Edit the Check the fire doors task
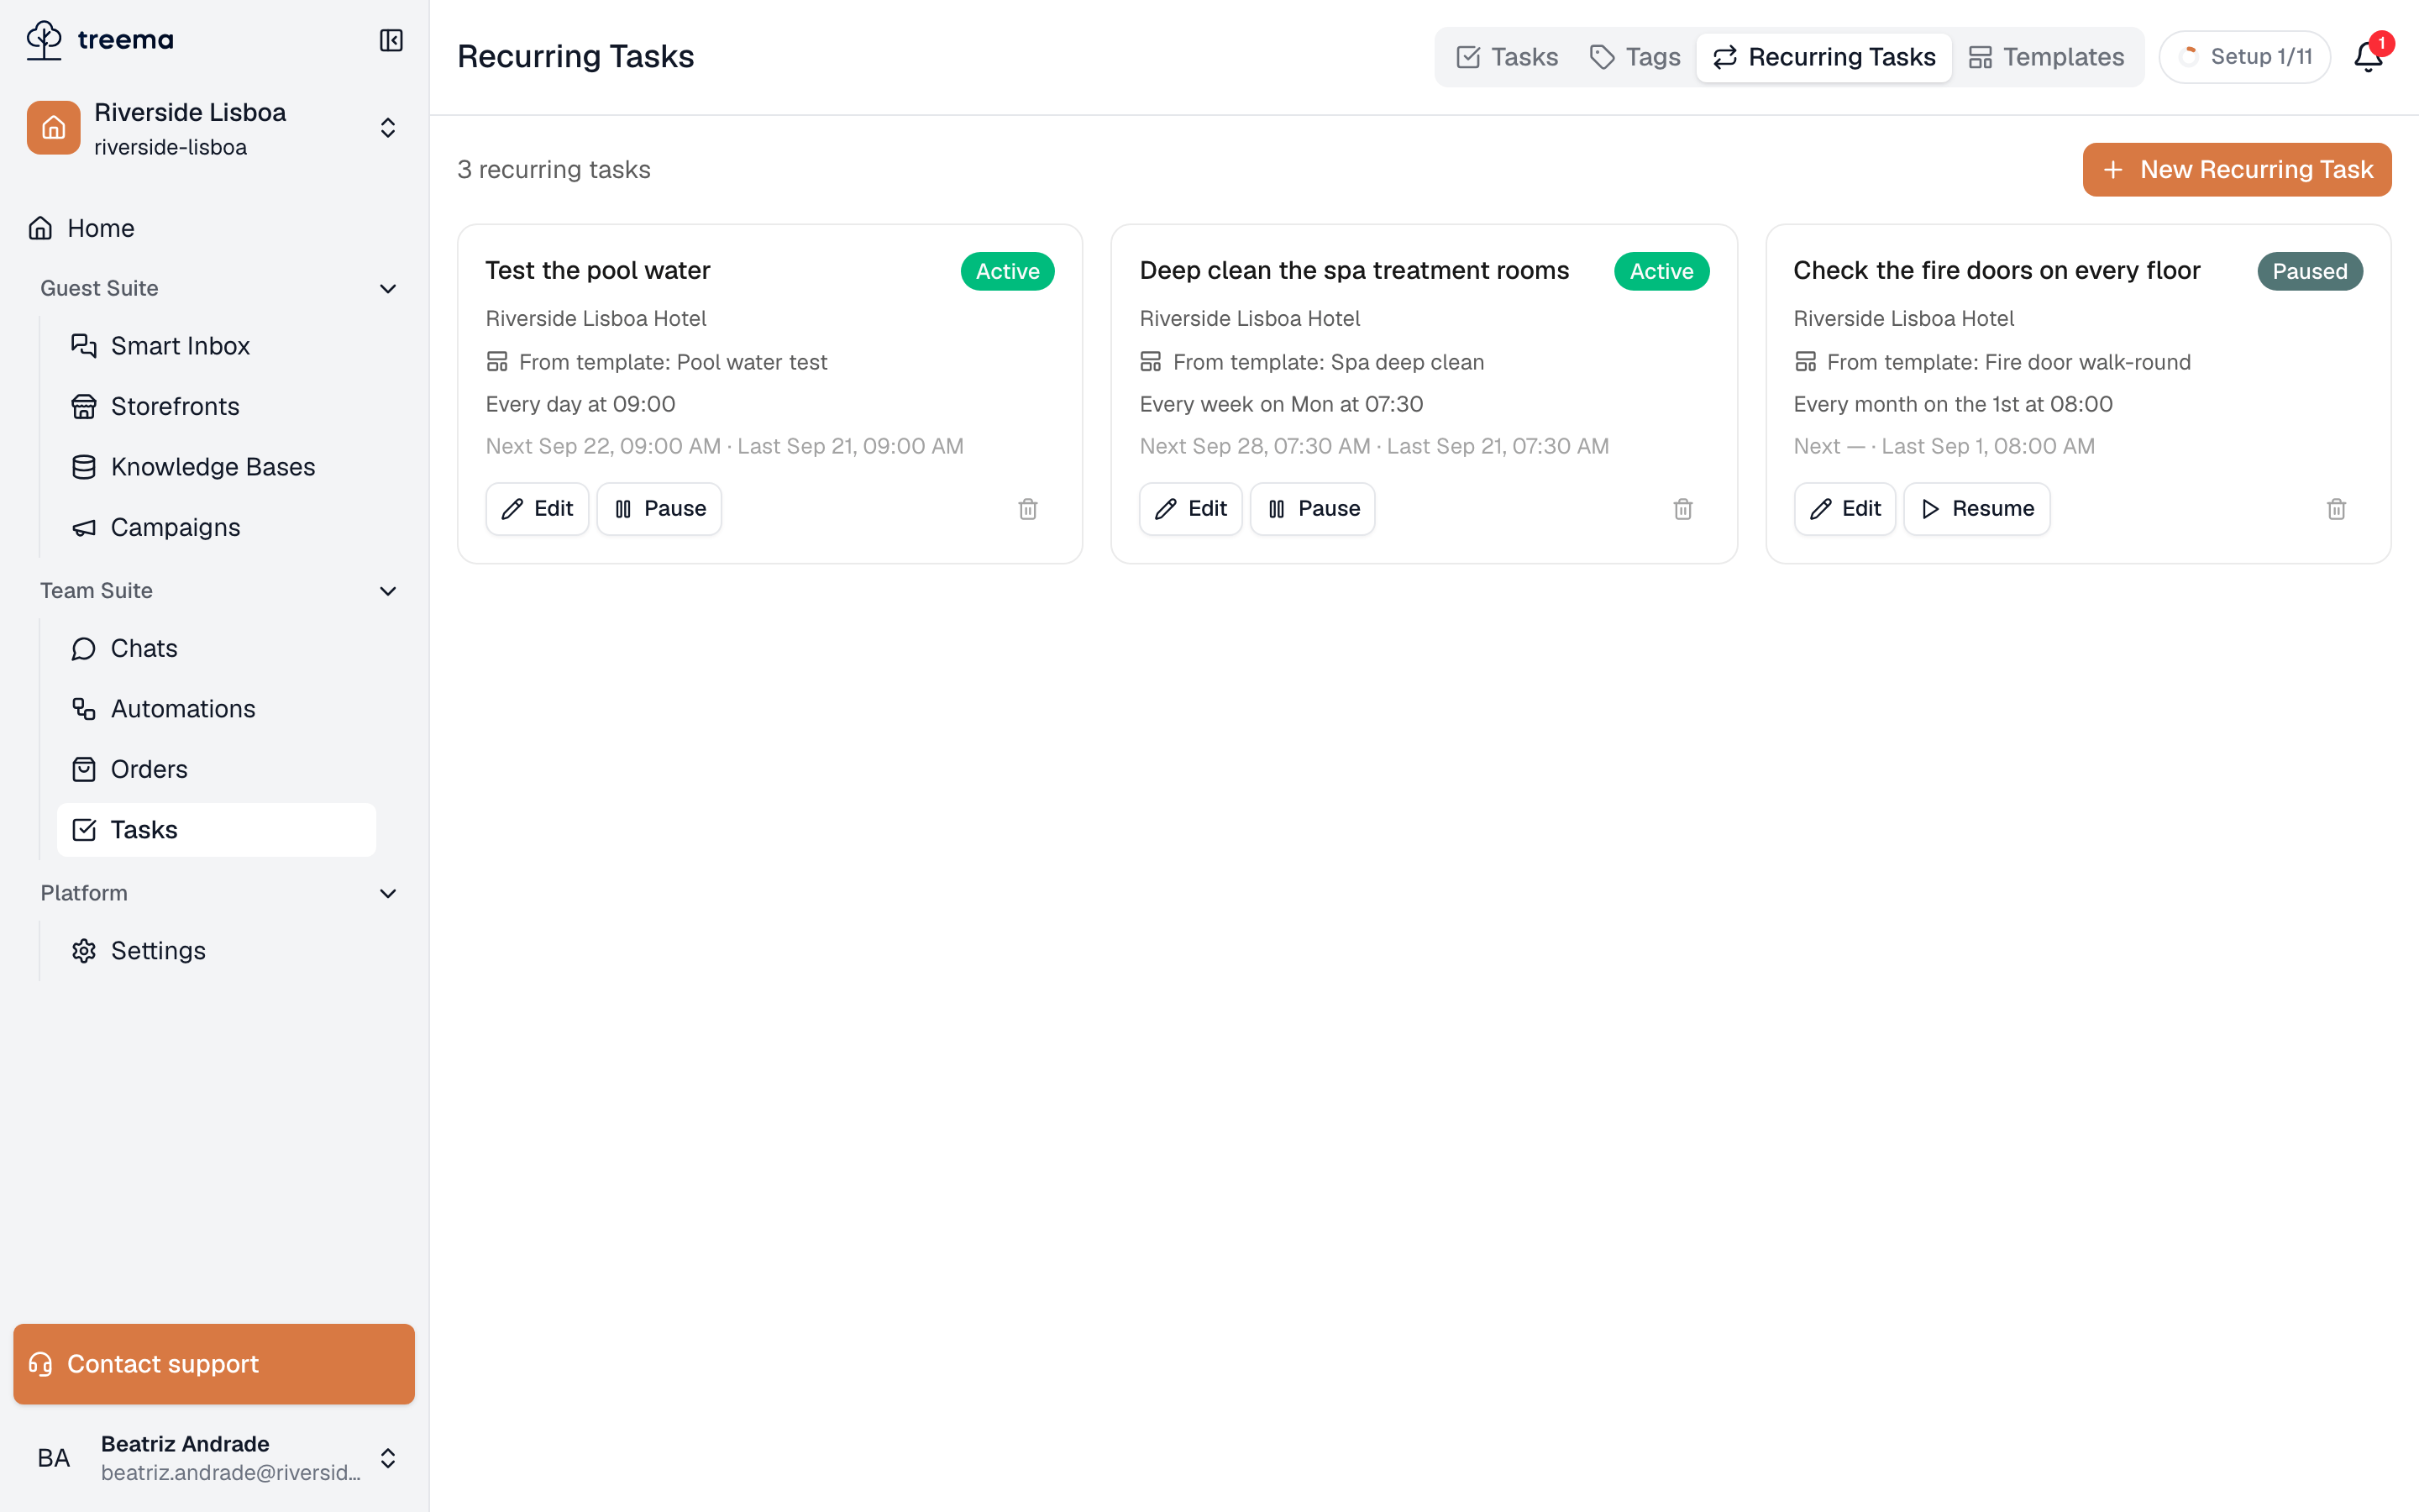Image resolution: width=2419 pixels, height=1512 pixels. tap(1844, 509)
